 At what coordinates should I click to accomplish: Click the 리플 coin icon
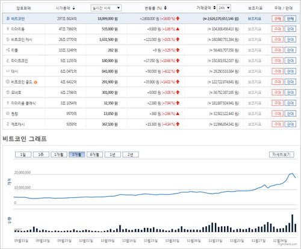tap(8, 50)
